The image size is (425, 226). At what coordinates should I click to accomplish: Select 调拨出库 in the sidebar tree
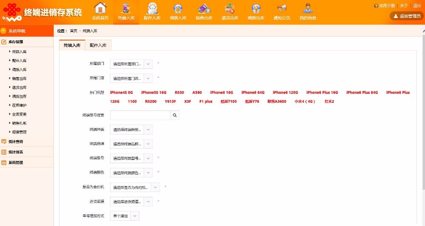(19, 96)
